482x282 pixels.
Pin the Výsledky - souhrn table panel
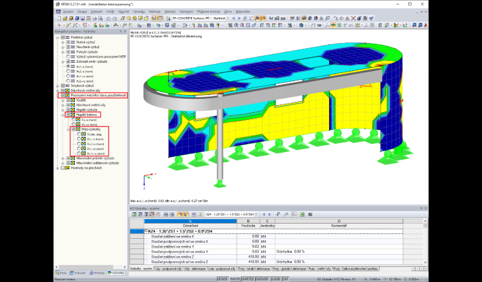tap(422, 208)
